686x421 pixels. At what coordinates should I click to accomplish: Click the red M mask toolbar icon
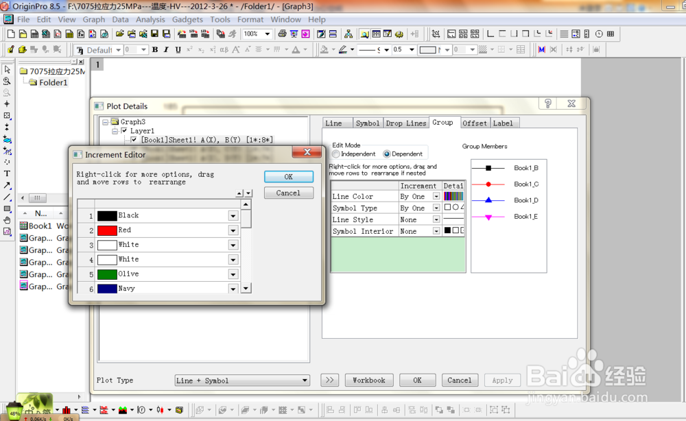(542, 50)
